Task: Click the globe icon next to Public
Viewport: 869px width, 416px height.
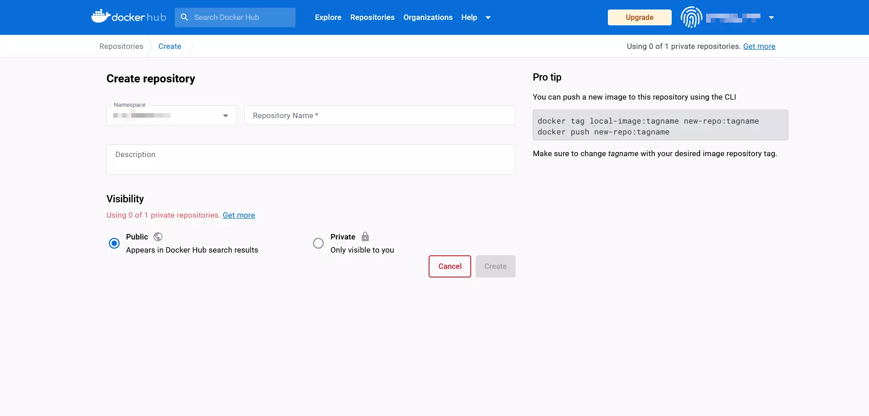Action: (x=158, y=237)
